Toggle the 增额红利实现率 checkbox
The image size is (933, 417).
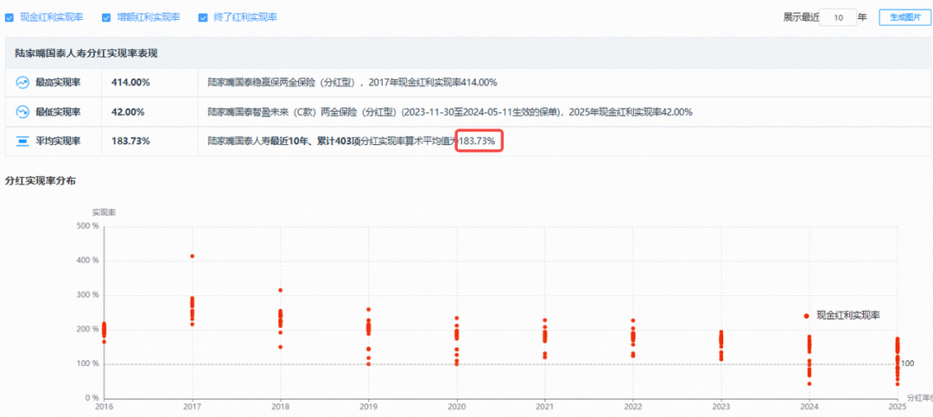click(106, 18)
